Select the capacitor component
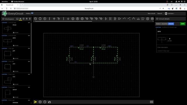187x105 pixels. tap(54, 19)
